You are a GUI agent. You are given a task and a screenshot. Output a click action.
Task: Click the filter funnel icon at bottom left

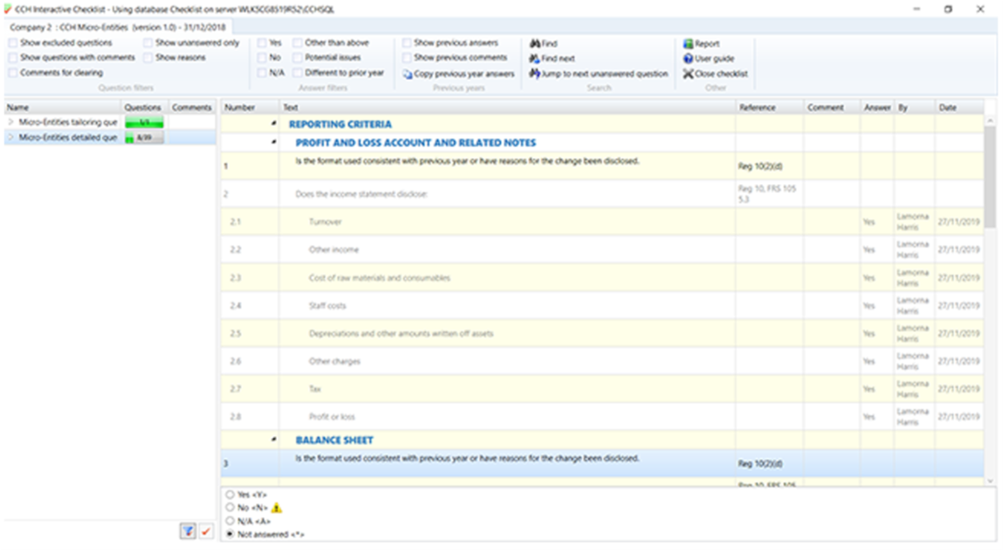pyautogui.click(x=188, y=531)
